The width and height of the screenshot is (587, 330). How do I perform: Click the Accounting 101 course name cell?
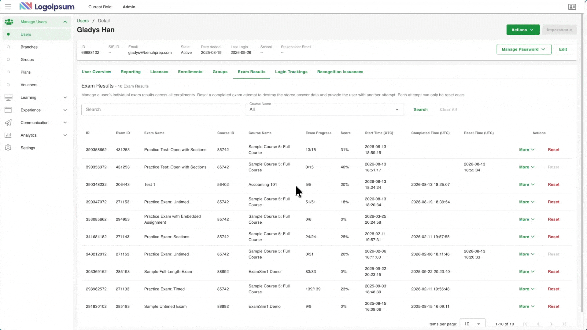263,185
